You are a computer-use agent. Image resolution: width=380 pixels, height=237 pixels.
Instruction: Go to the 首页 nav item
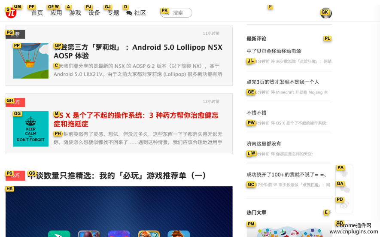[37, 13]
